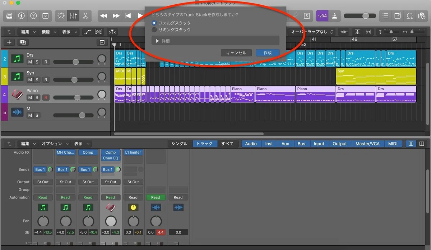Viewport: 431px width, 250px height.
Task: Open the List Editors button
Action: pos(385,16)
